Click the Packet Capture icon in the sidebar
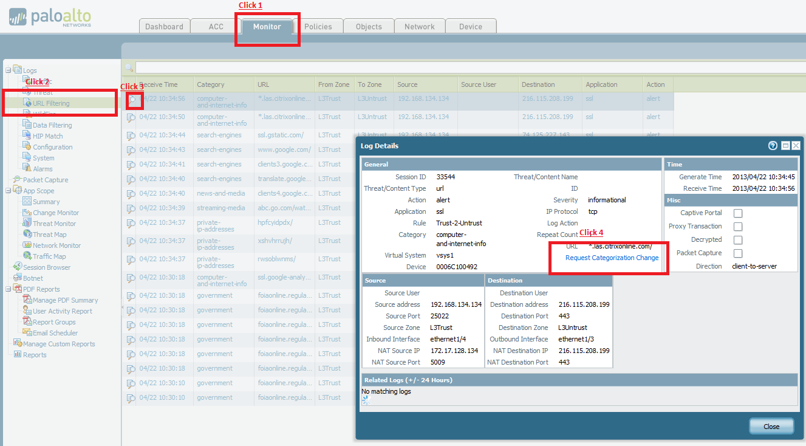 (17, 180)
